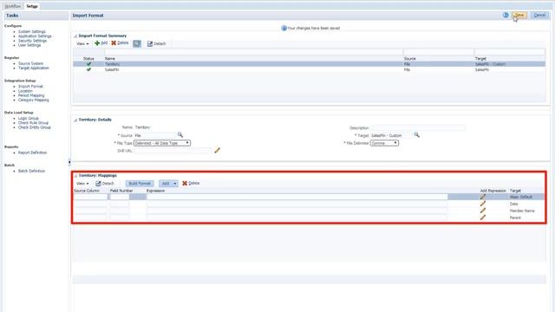Open Logic Group link

click(x=29, y=118)
